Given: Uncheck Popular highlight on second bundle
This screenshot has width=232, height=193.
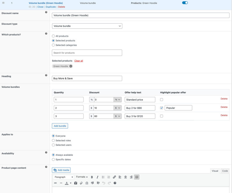Looking at the screenshot, I should pos(161,108).
